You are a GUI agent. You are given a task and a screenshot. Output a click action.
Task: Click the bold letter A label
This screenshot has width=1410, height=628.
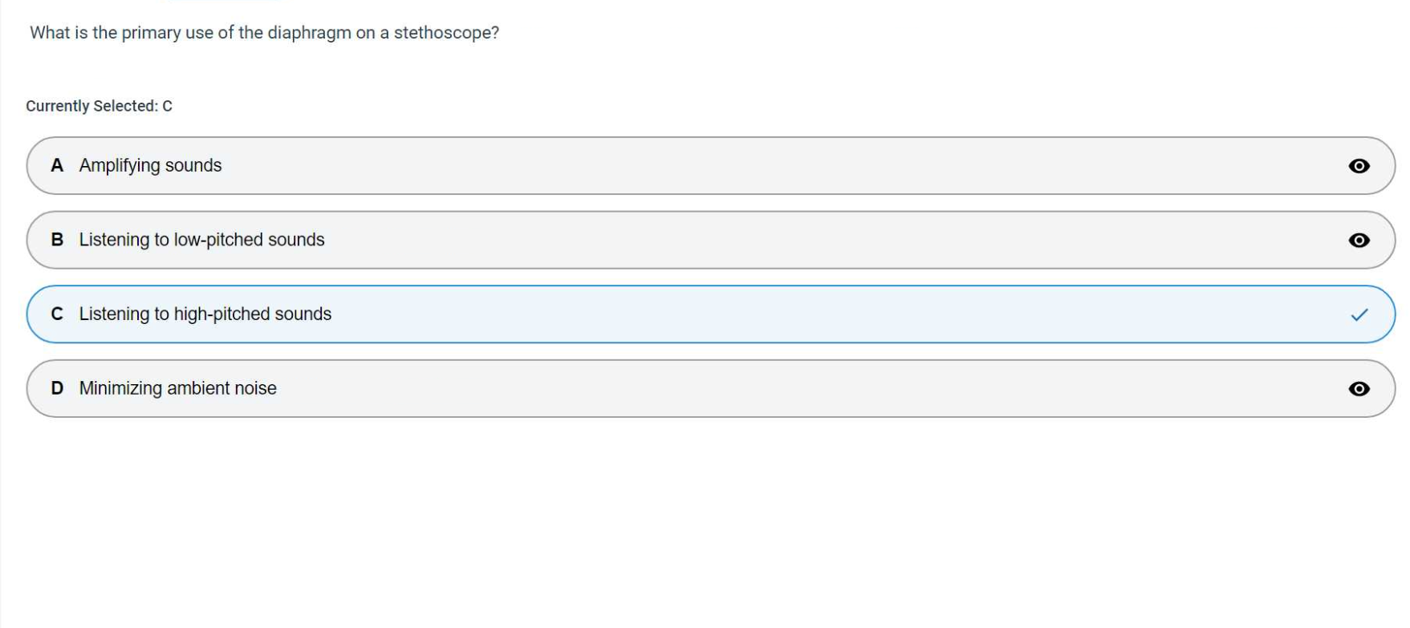tap(57, 166)
